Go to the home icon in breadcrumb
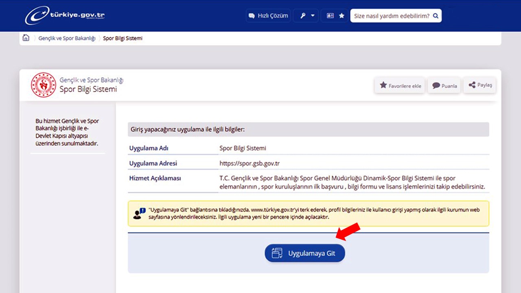This screenshot has width=521, height=293. coord(26,38)
